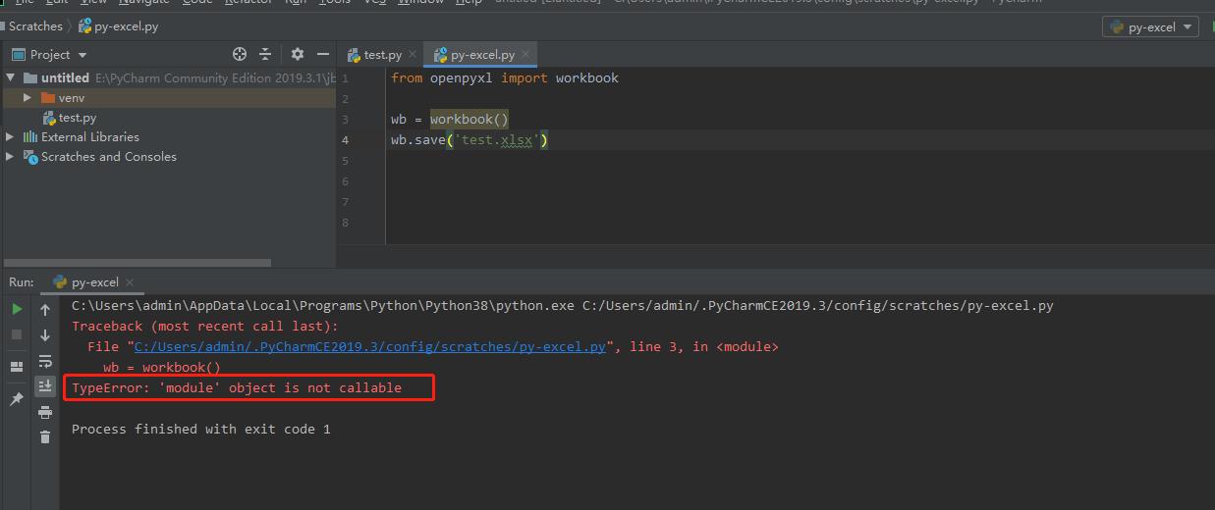Clear console with the trash icon

[45, 437]
